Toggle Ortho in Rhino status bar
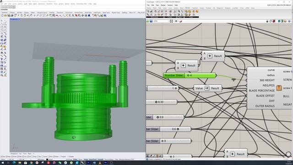Image resolution: width=293 pixels, height=165 pixels. coord(75,159)
